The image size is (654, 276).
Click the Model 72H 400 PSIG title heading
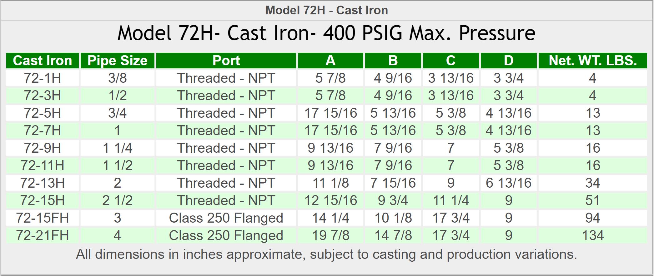point(326,33)
